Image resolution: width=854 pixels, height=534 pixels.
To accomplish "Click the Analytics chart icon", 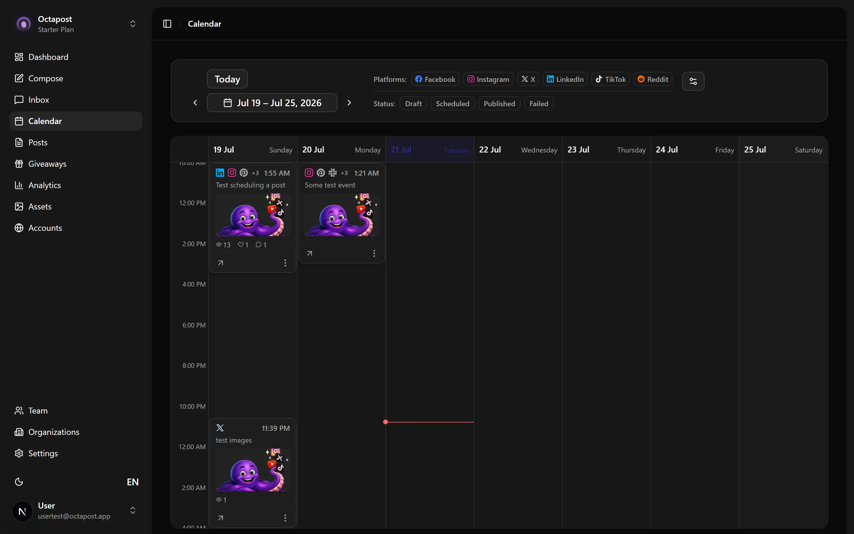I will coord(19,185).
